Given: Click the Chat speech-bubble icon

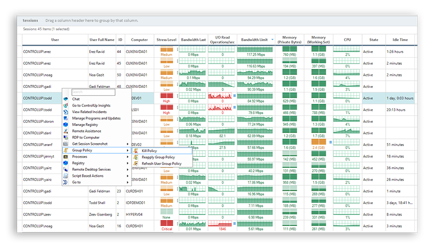Looking at the screenshot, I should point(66,99).
